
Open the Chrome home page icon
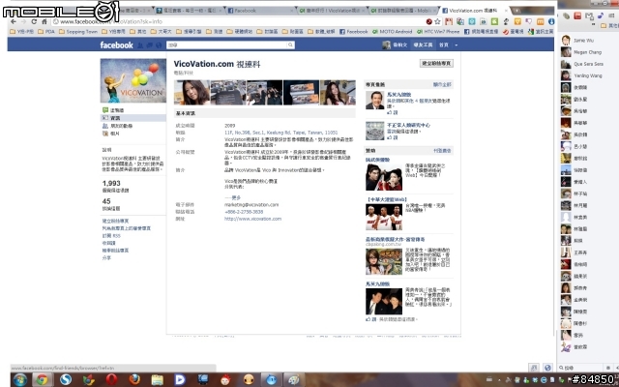point(44,21)
